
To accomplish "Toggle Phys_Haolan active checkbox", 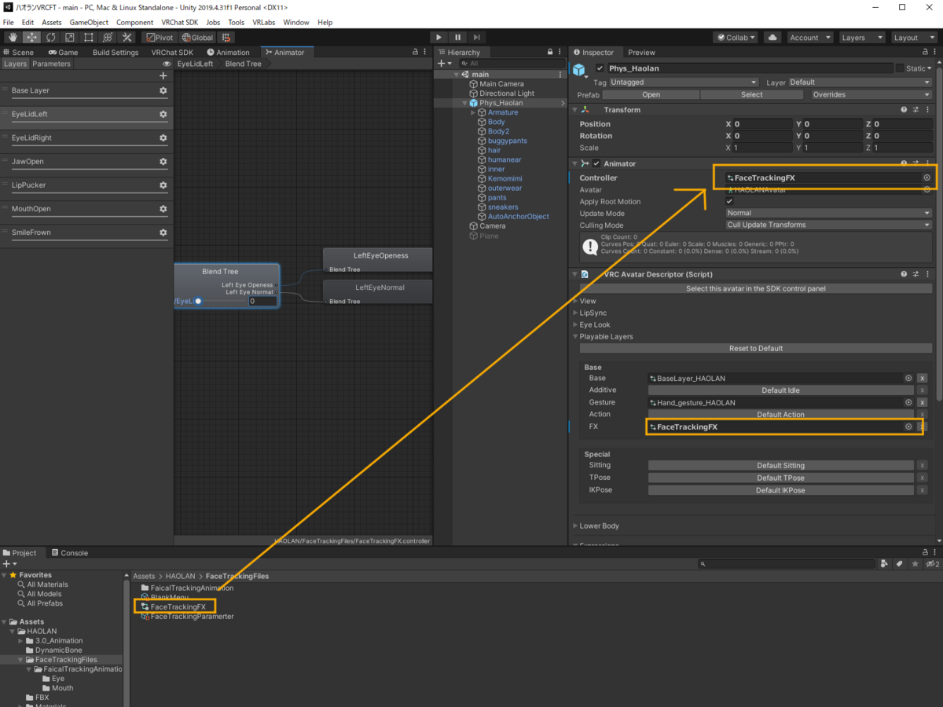I will tap(600, 68).
